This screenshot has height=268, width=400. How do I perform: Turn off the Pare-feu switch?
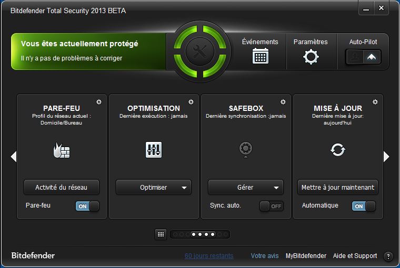click(87, 206)
